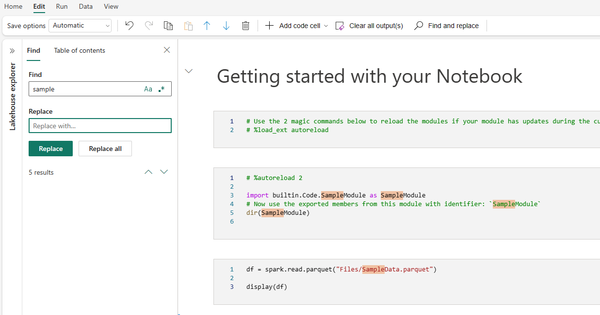The width and height of the screenshot is (600, 315).
Task: Expand Add code cell dropdown arrow
Action: point(326,26)
